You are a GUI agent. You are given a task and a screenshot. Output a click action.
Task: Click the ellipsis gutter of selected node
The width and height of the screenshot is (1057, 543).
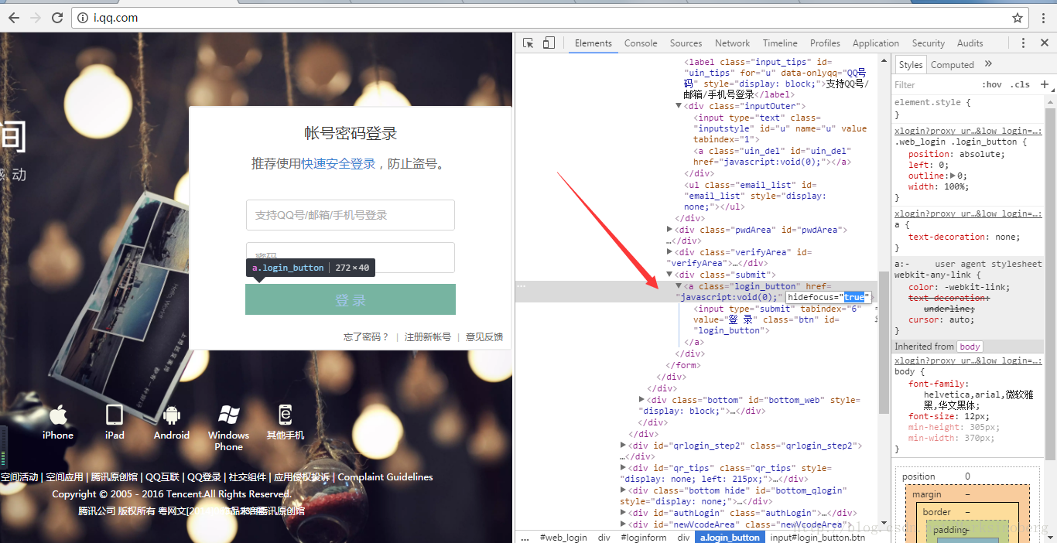522,286
